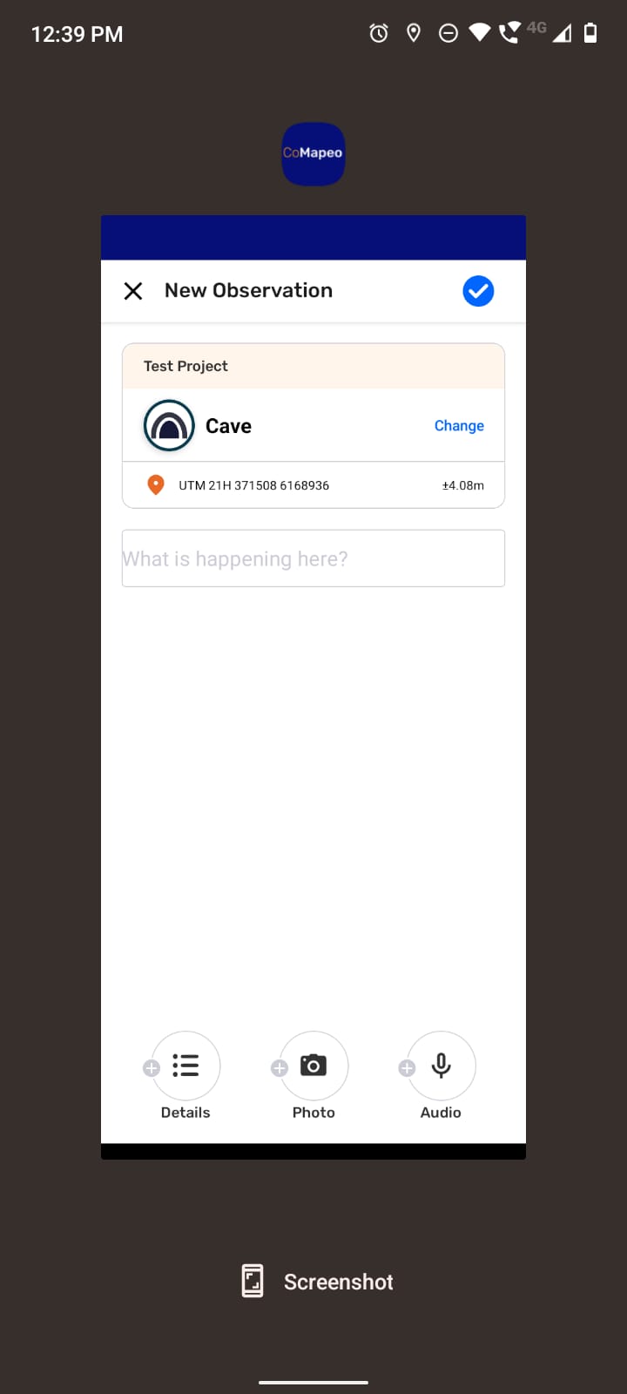This screenshot has width=627, height=1394.
Task: Record Audio with the microphone icon
Action: [442, 1066]
